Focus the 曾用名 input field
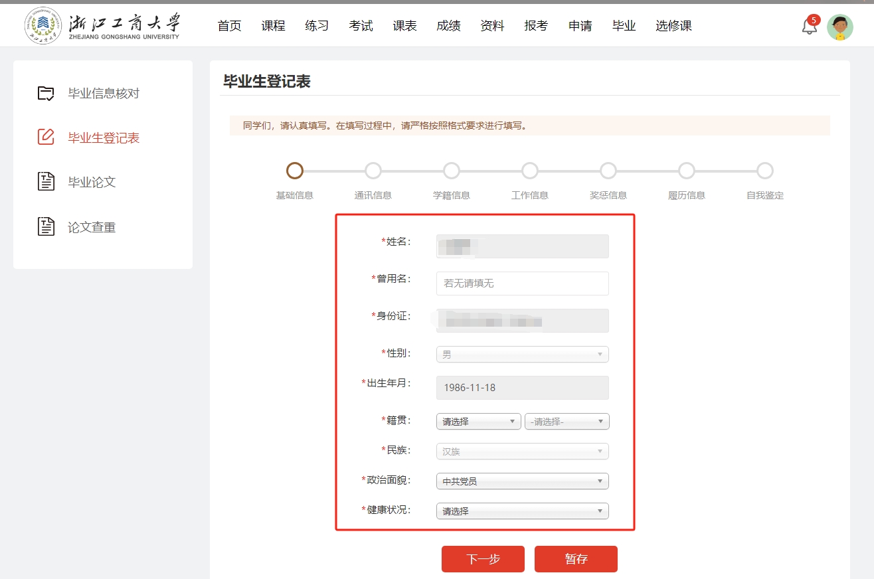The height and width of the screenshot is (579, 874). [522, 284]
